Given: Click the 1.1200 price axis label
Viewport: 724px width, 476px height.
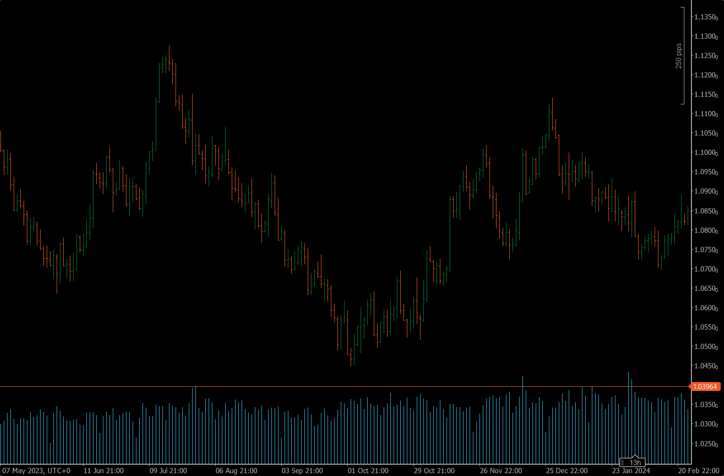Looking at the screenshot, I should point(706,76).
